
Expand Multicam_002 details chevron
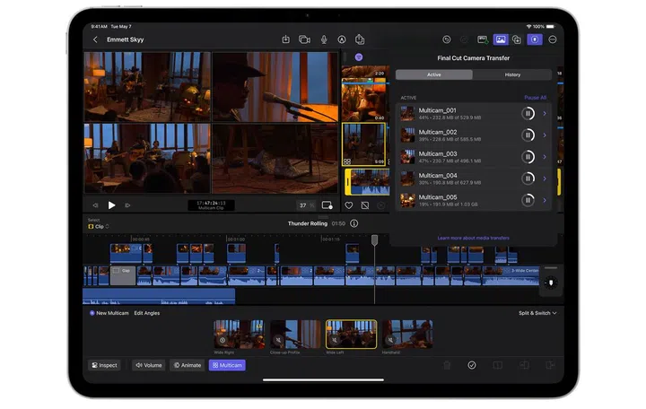pyautogui.click(x=545, y=135)
